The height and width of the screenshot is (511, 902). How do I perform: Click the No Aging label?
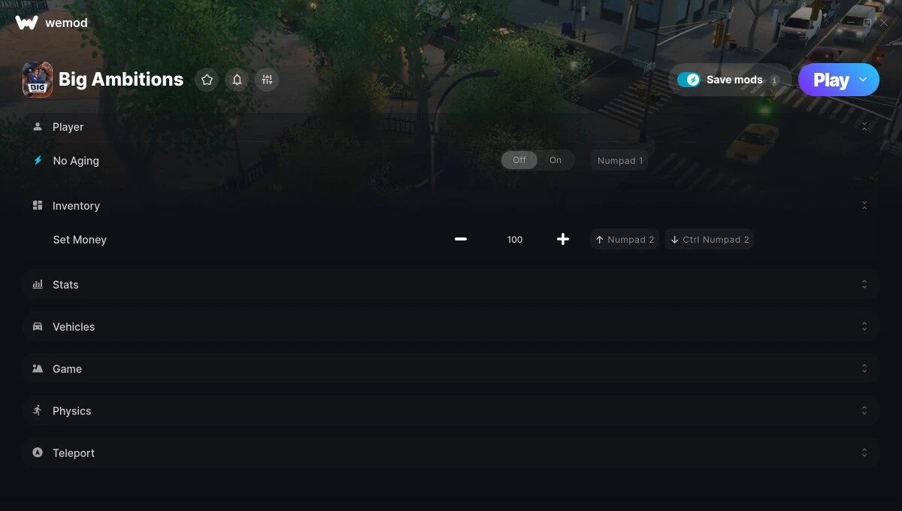tap(76, 161)
